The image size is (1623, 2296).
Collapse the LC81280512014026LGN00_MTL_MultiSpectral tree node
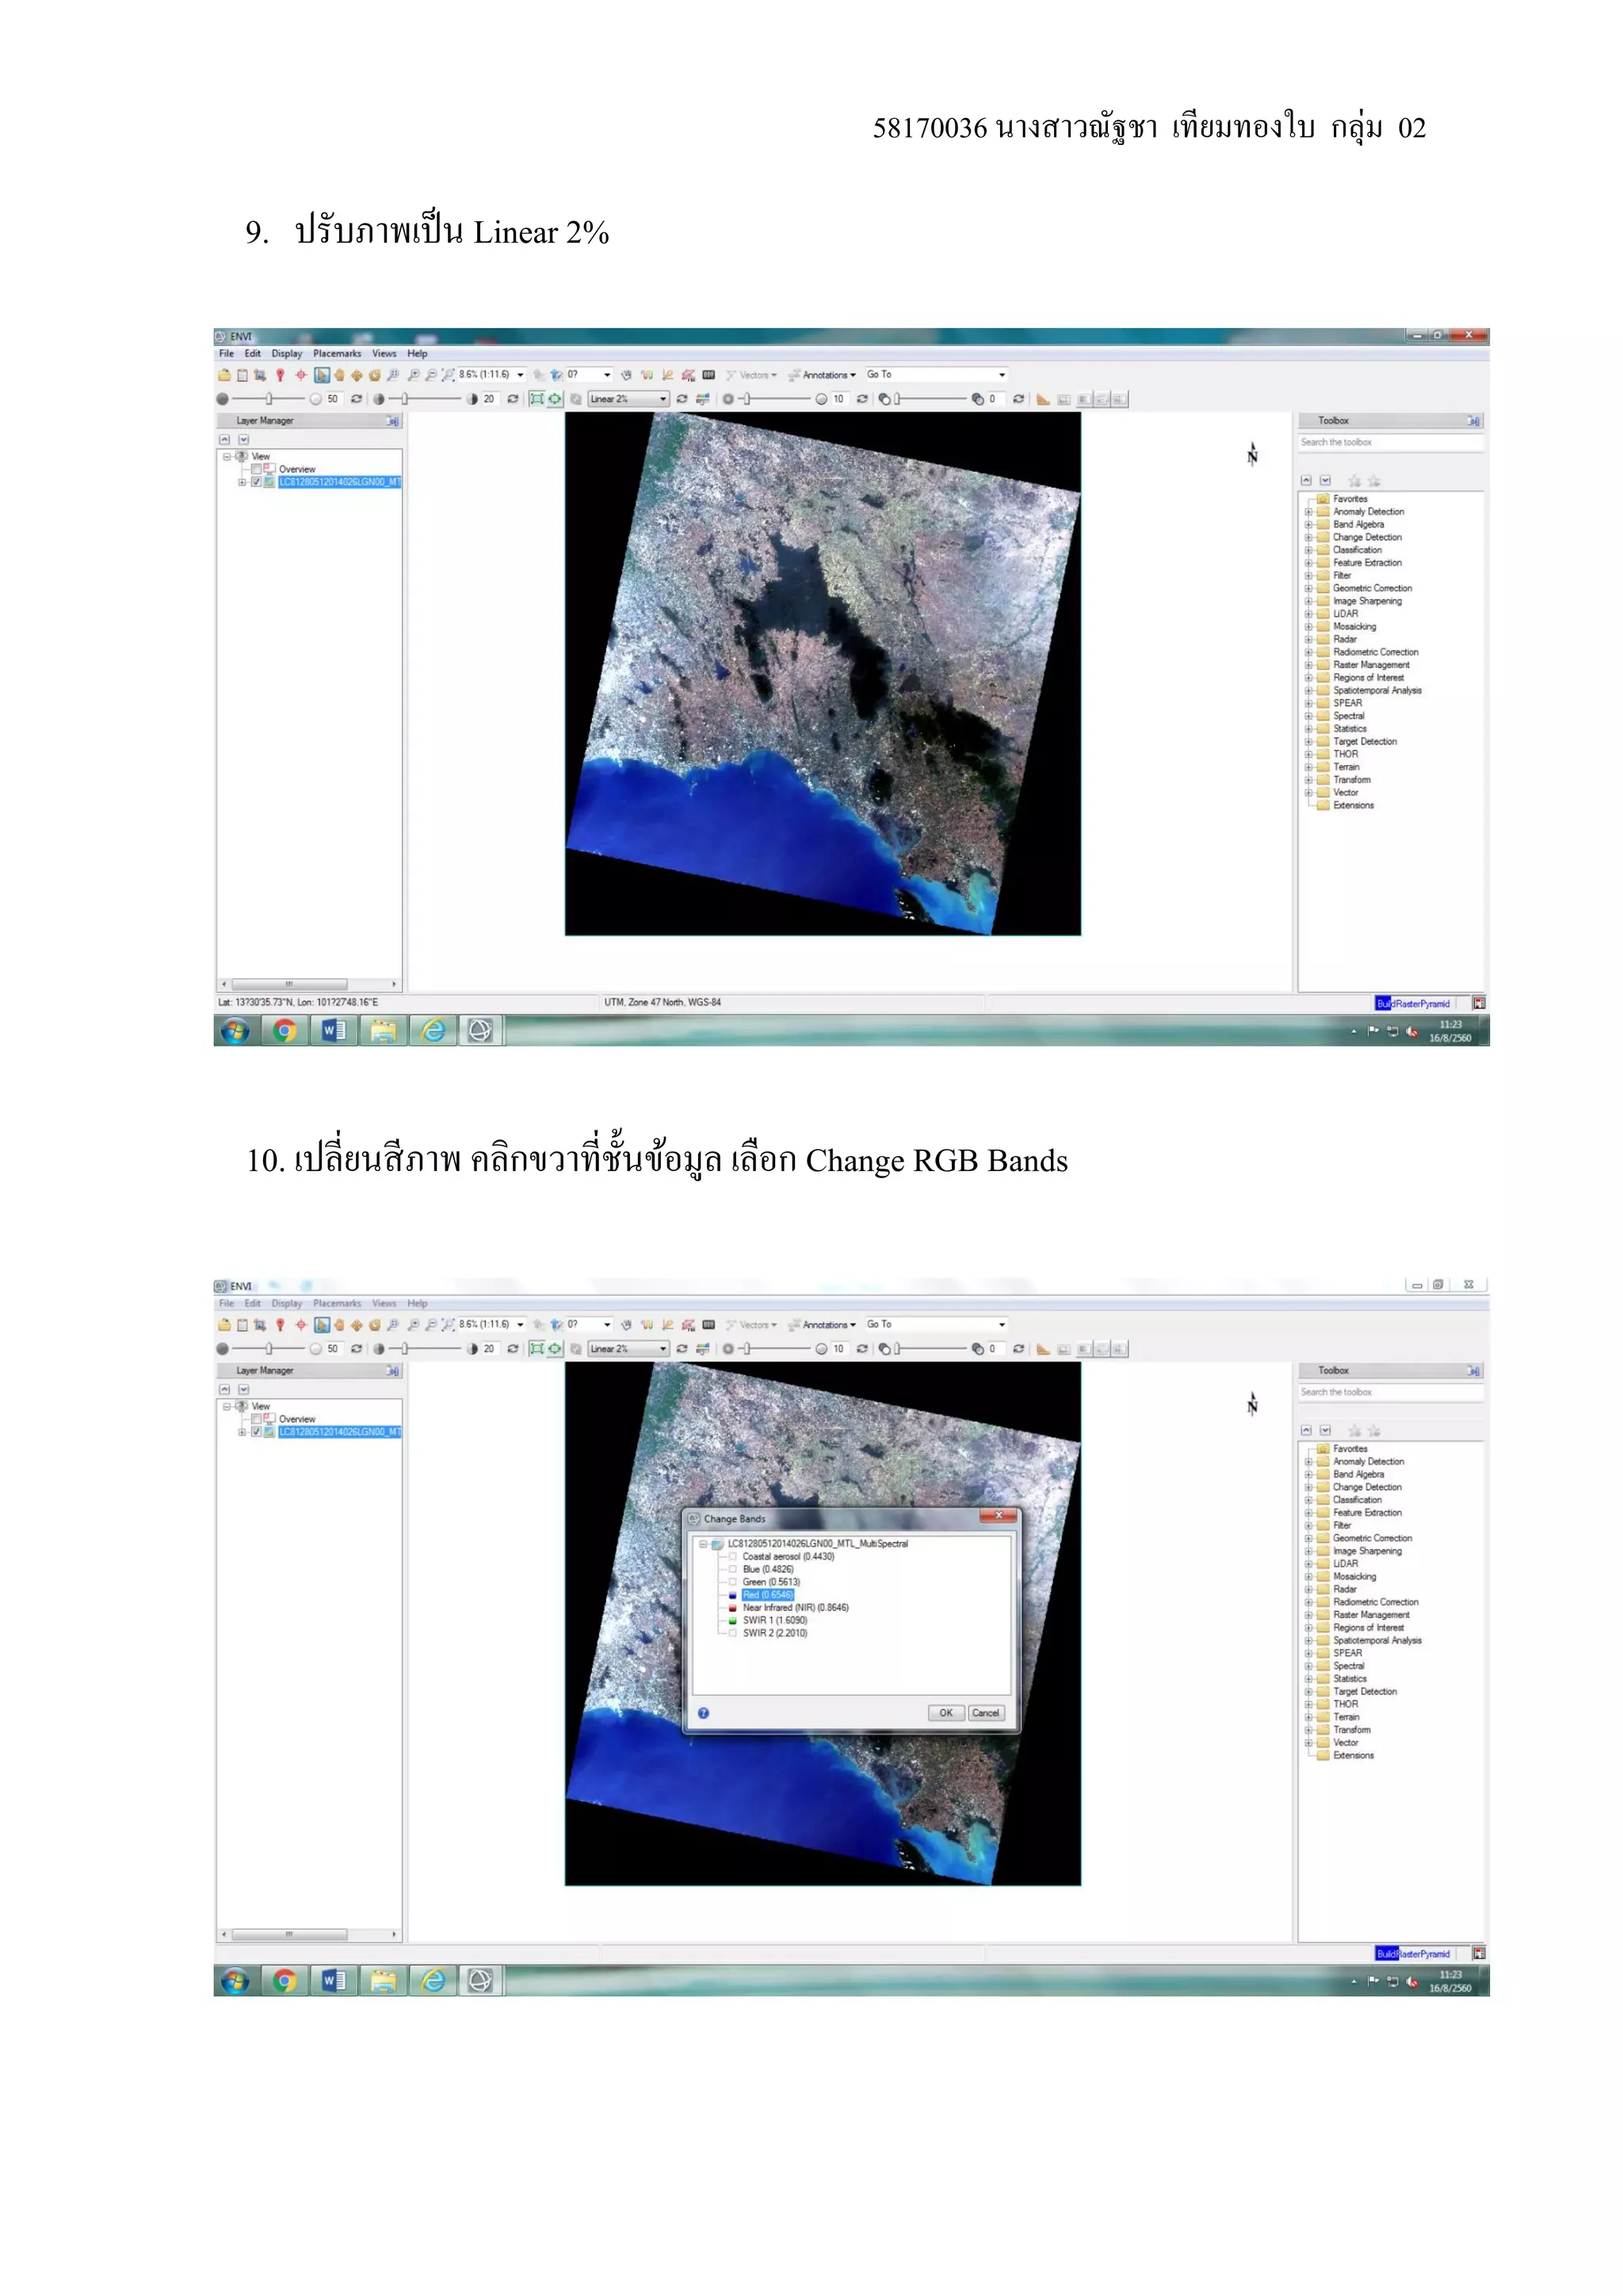click(x=704, y=1544)
